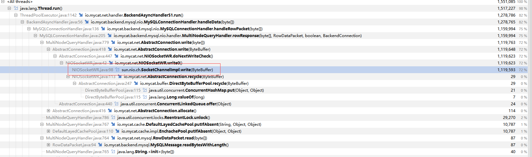Click the call icon before String.<init>(byte[])
532x157 pixels.
113,151
